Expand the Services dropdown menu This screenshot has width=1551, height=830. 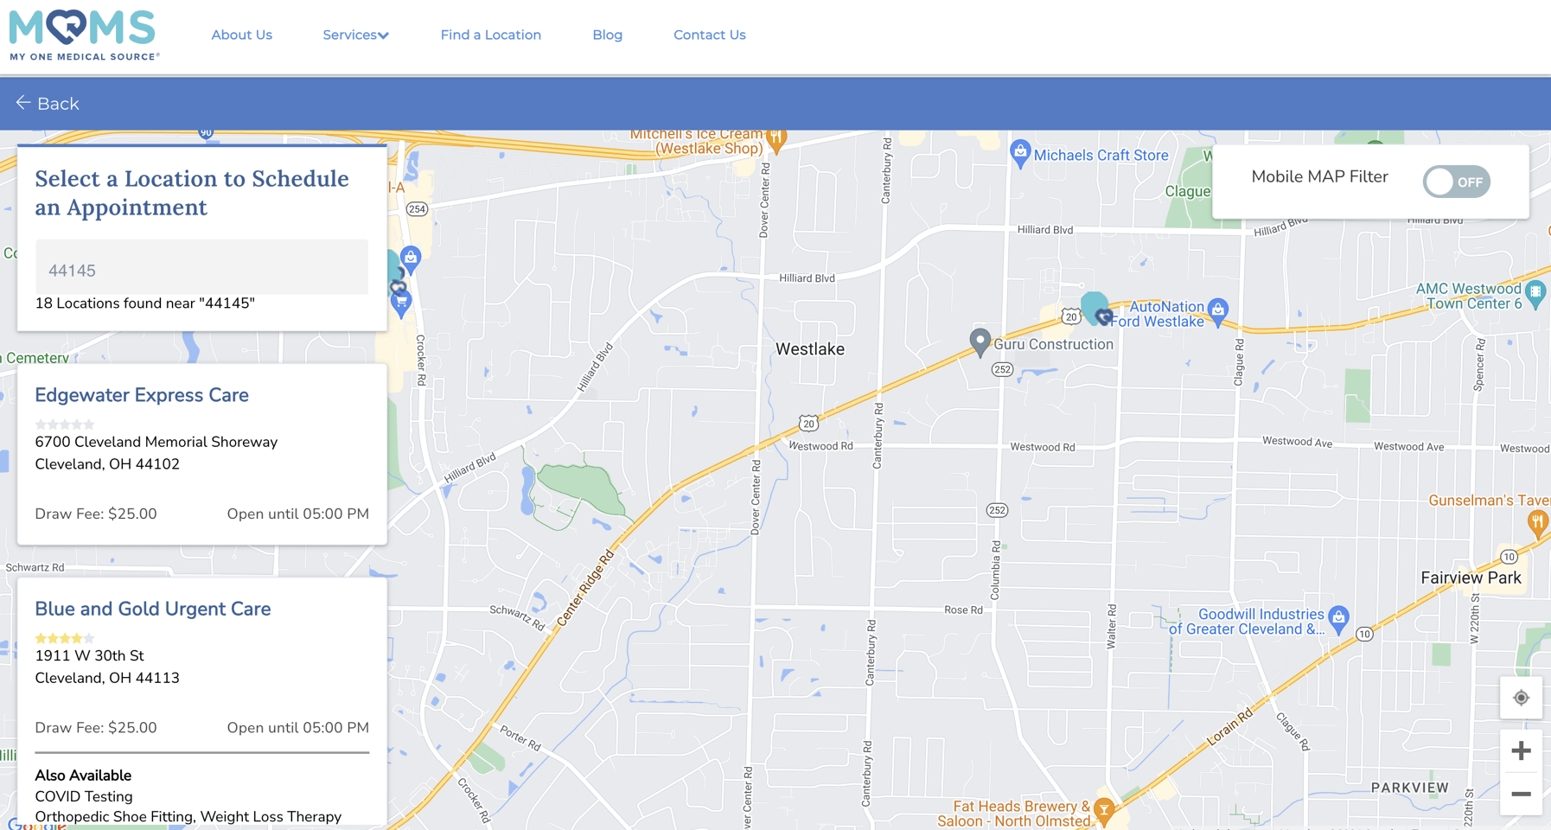pos(355,35)
